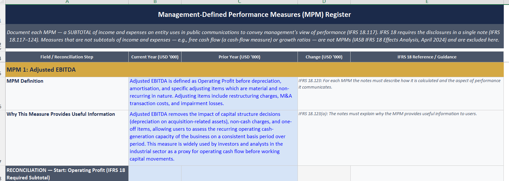Select the 'Field / Reconciliation Step' header cell
The width and height of the screenshot is (509, 181).
coord(67,57)
